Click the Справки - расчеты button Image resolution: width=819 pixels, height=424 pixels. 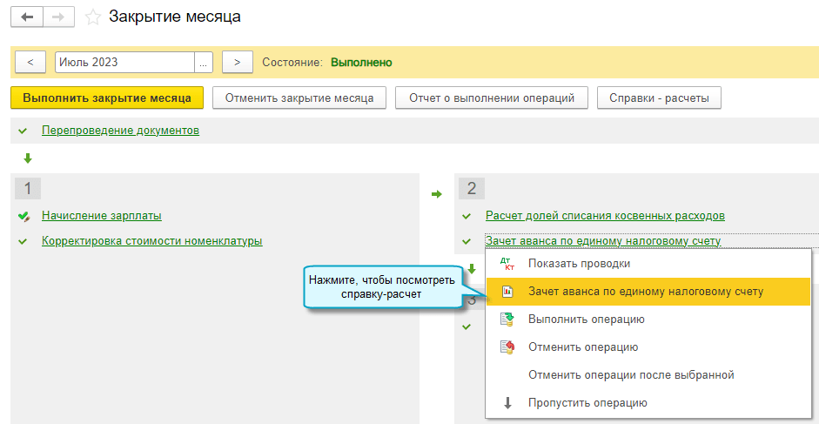coord(659,98)
